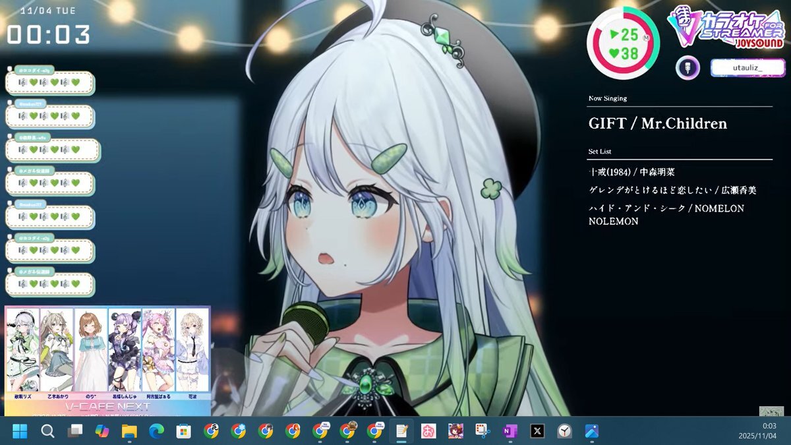Launch Copilot from the taskbar
This screenshot has width=791, height=445.
[102, 431]
